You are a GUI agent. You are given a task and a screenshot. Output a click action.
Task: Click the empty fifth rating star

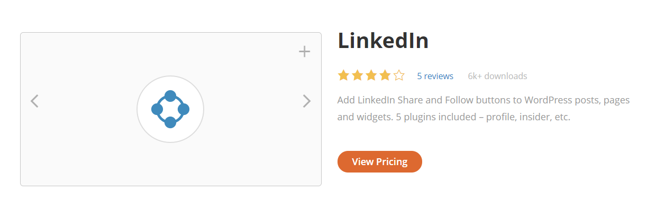399,75
